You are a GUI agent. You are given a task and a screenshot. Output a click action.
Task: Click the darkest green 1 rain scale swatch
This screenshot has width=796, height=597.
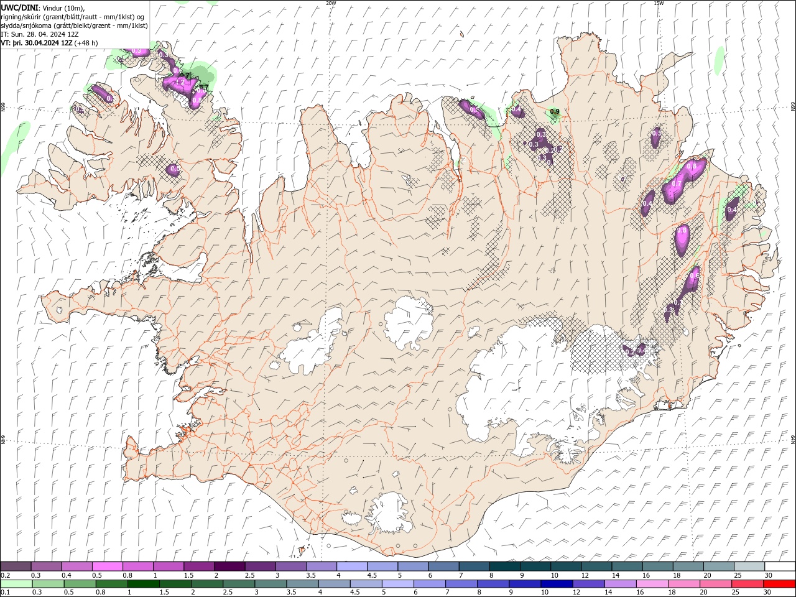click(x=144, y=584)
